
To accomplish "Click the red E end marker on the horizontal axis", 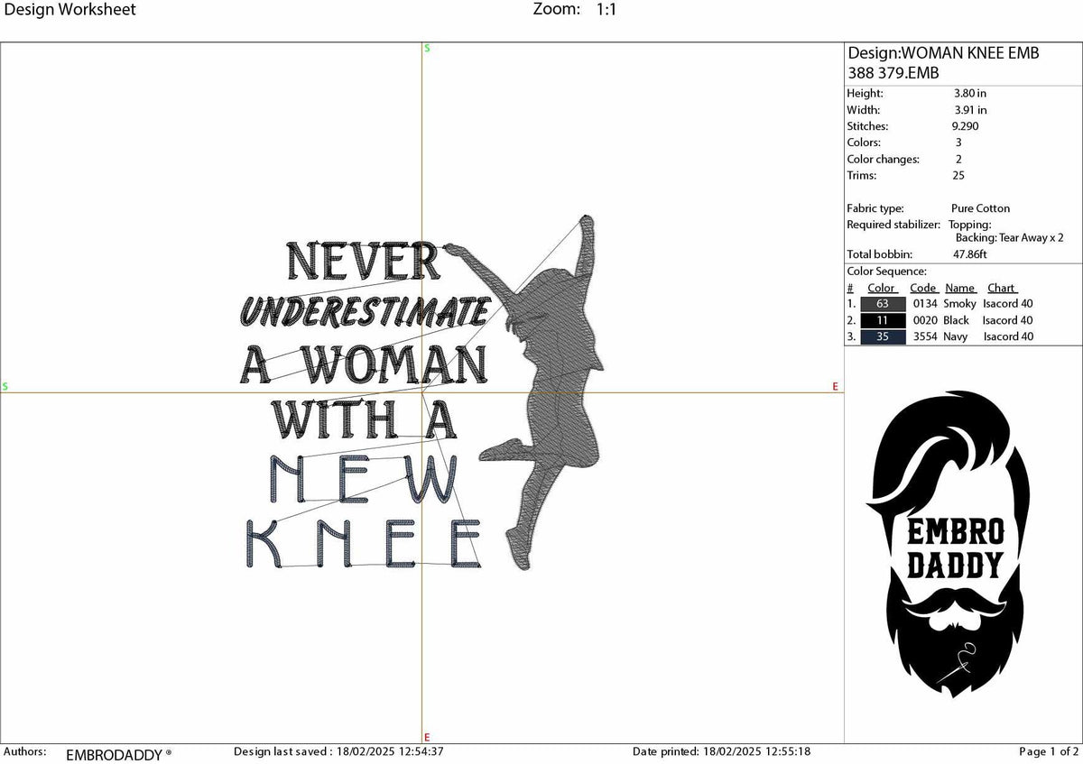I will (836, 387).
